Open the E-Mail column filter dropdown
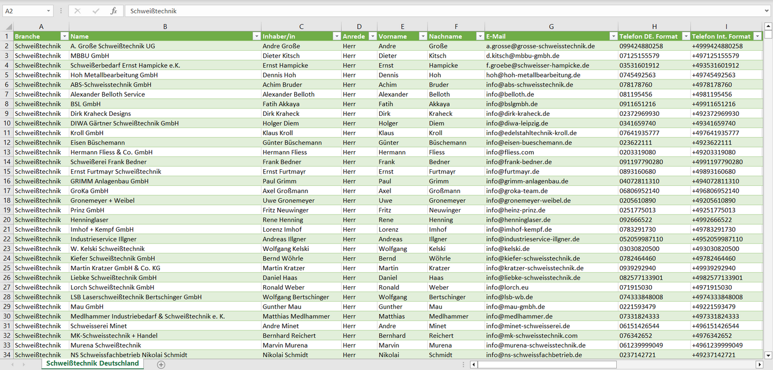This screenshot has height=370, width=773. 613,36
